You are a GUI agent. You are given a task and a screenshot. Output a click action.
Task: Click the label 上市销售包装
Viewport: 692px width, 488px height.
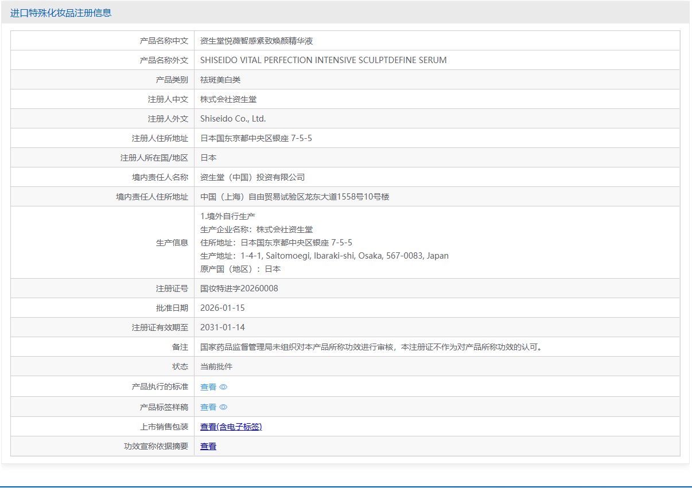click(164, 427)
